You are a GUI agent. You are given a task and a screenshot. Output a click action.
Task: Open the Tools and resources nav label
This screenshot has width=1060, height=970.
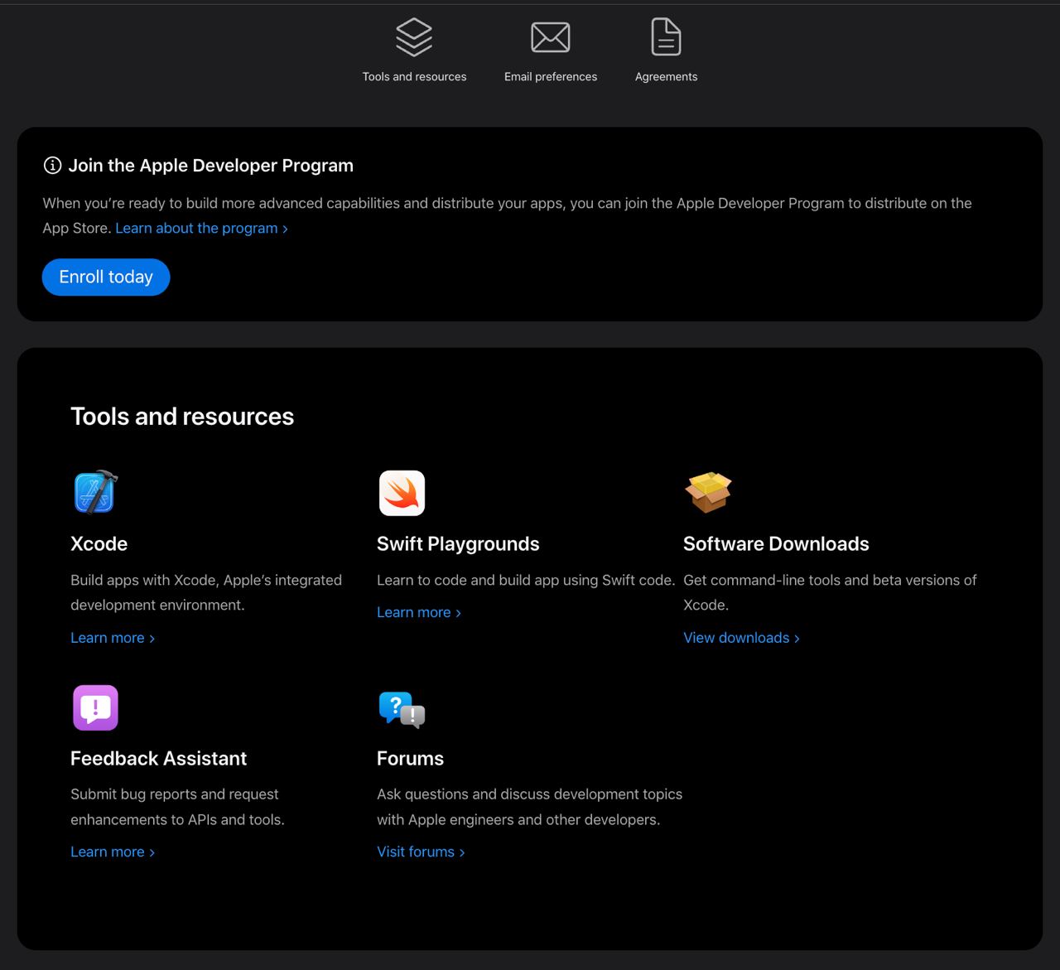(x=414, y=76)
